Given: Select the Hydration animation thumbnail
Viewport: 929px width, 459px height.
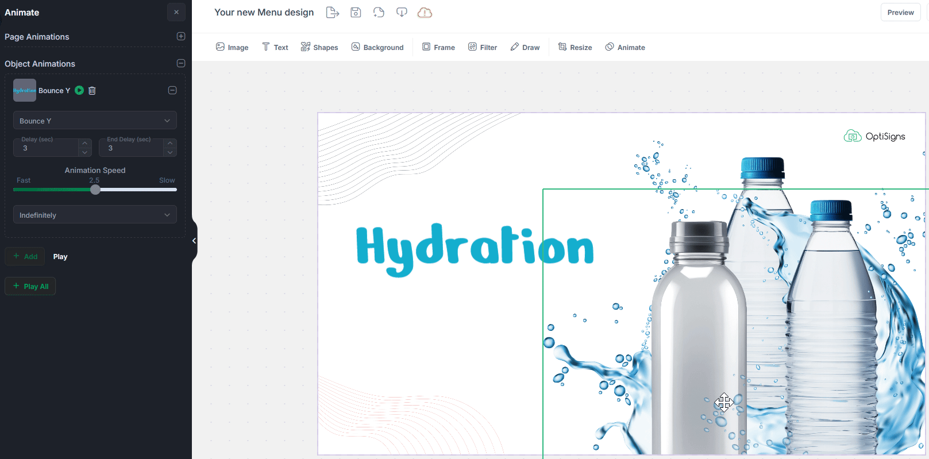Looking at the screenshot, I should [x=25, y=90].
